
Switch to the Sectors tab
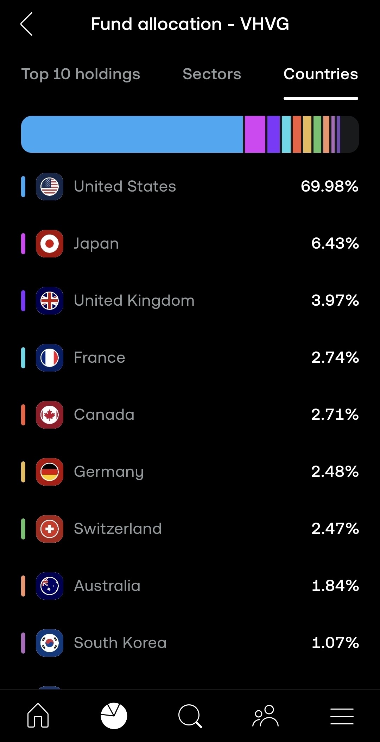[212, 74]
